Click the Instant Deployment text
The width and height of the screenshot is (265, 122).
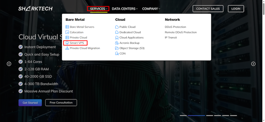tap(40, 47)
